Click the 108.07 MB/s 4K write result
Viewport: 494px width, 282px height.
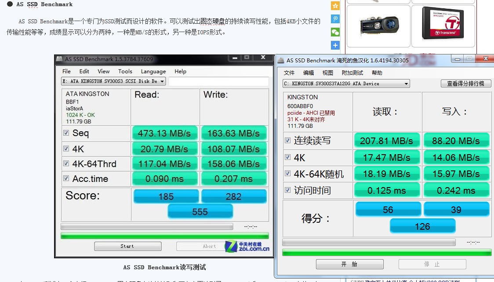234,148
